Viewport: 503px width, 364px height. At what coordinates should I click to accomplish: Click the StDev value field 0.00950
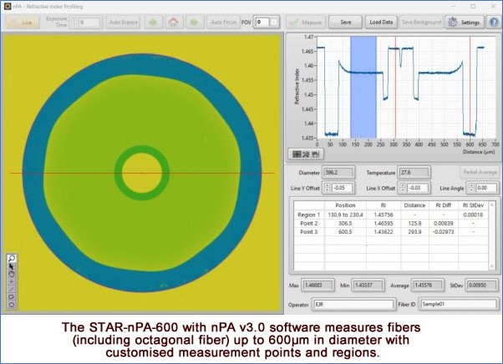pos(481,285)
